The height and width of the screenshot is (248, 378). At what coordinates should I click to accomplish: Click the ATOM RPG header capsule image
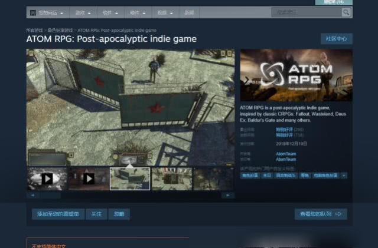tap(296, 75)
